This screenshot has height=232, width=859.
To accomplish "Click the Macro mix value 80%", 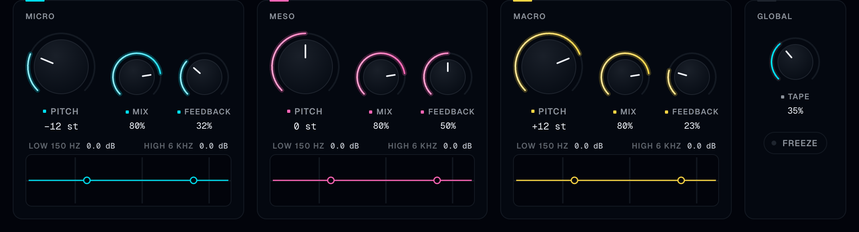I will (625, 126).
